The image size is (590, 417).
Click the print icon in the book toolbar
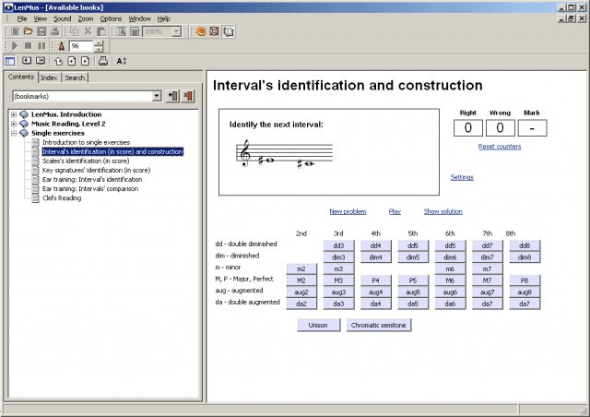coord(103,60)
